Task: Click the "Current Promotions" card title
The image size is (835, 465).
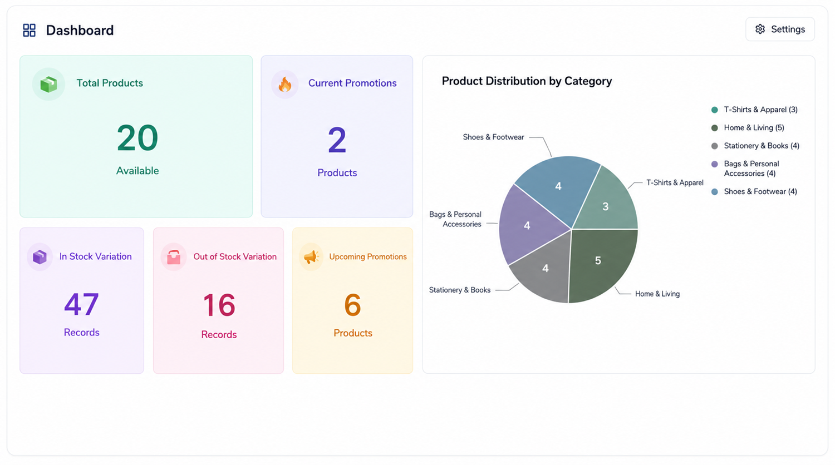Action: 352,83
